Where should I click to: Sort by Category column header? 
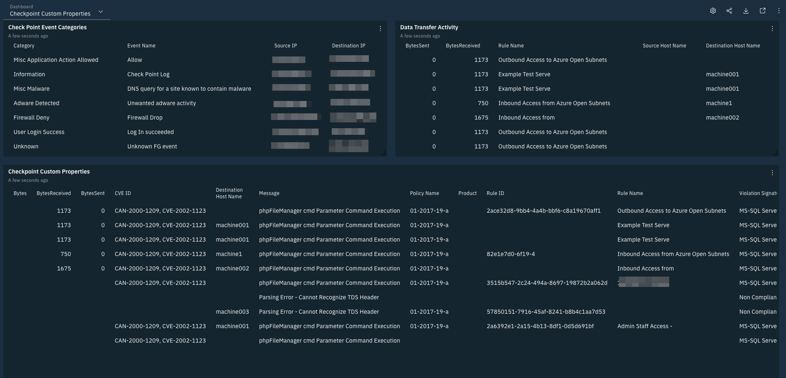pos(24,46)
